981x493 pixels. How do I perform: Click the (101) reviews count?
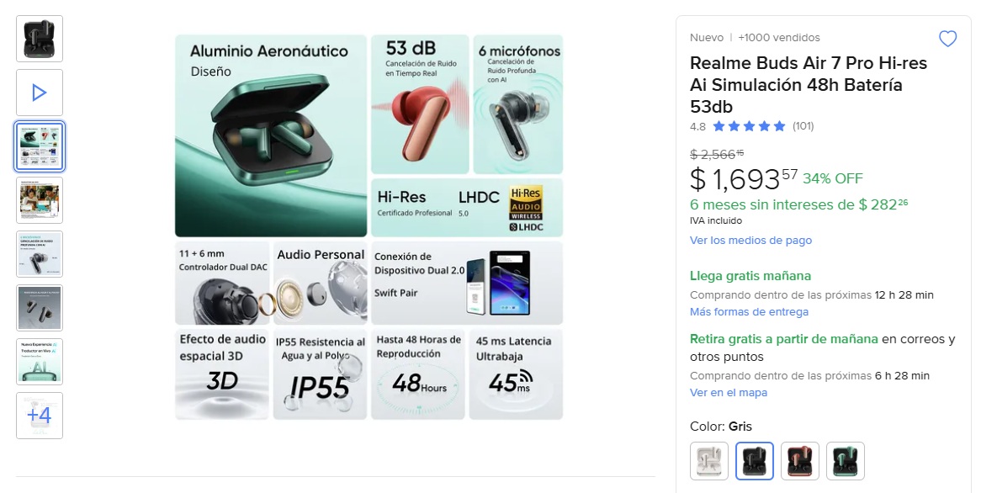(803, 127)
